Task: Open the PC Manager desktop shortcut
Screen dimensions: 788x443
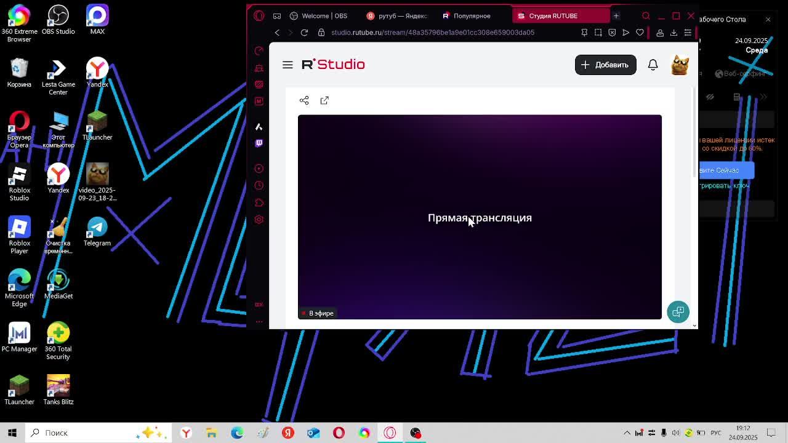Action: click(19, 338)
